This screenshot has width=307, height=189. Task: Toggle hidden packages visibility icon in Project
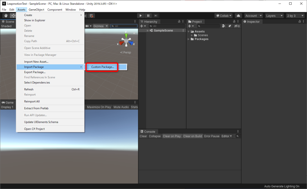(x=237, y=26)
